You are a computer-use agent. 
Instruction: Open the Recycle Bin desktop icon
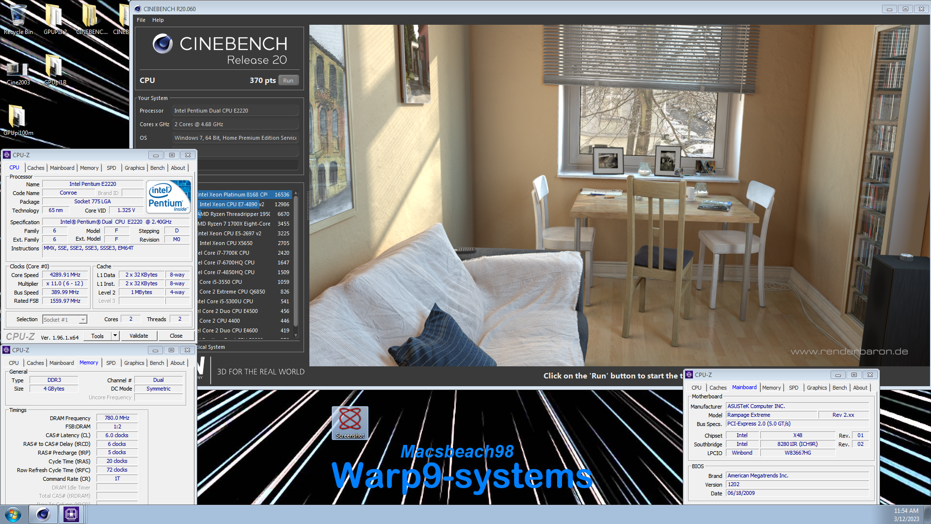(18, 19)
